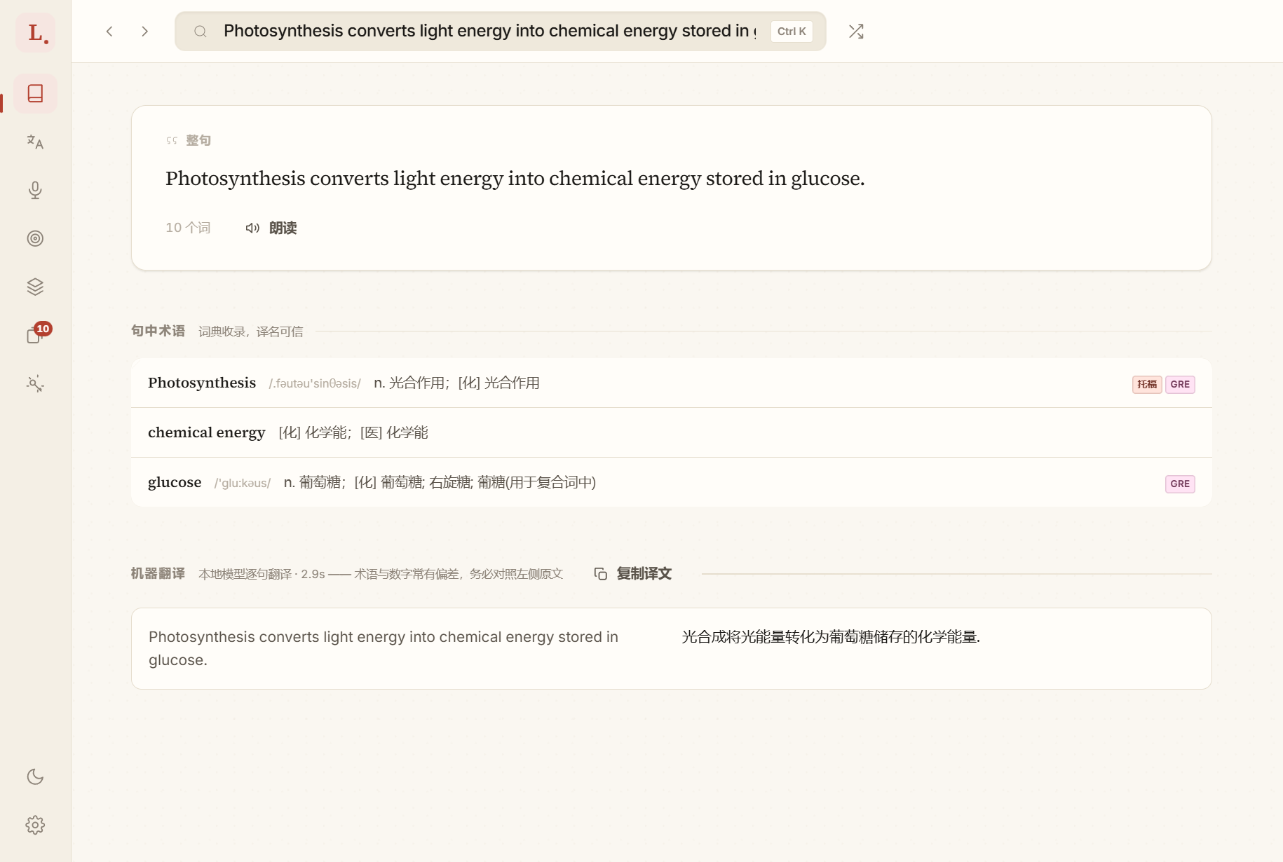This screenshot has height=862, width=1283.
Task: Play sentence audio with 朗读 button
Action: pos(271,228)
